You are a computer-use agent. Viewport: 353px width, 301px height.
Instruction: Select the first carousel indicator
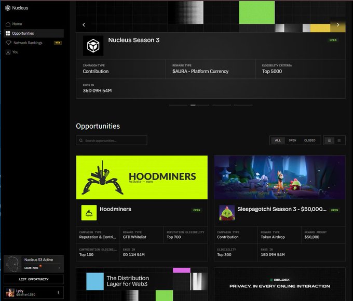pos(178,105)
